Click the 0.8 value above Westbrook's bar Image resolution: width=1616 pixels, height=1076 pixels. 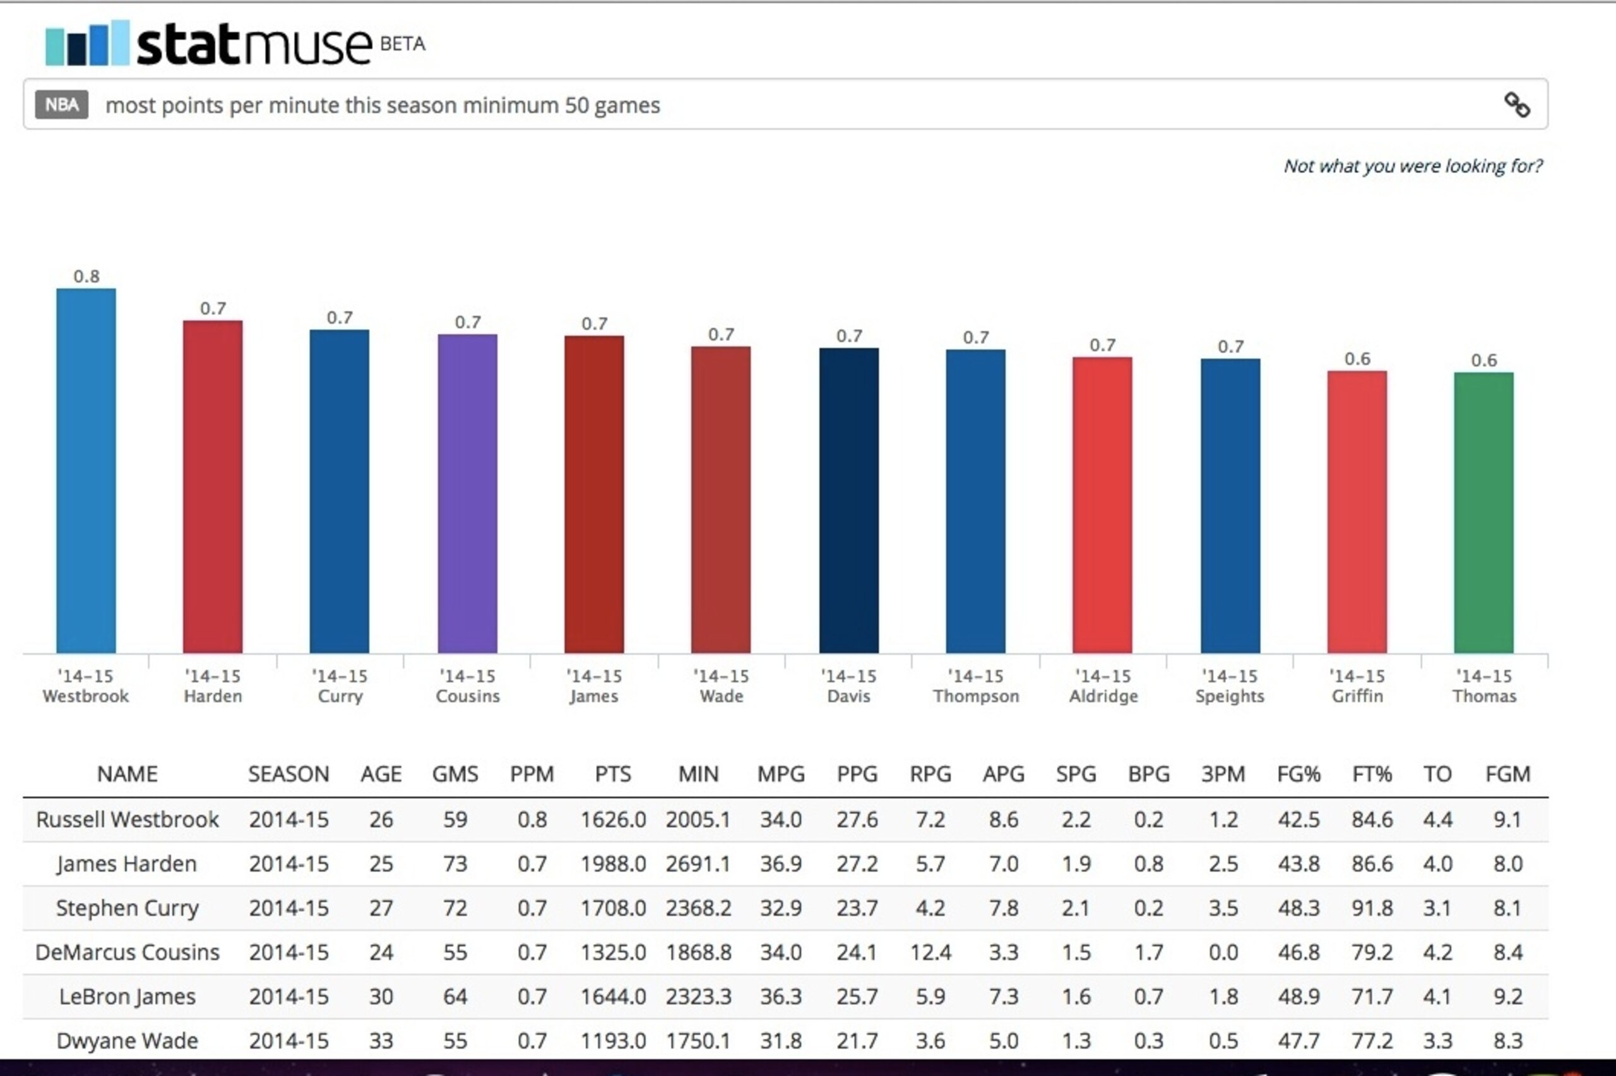click(x=86, y=277)
